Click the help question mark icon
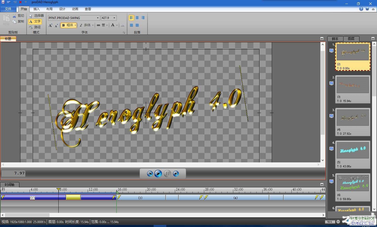 coord(361,9)
